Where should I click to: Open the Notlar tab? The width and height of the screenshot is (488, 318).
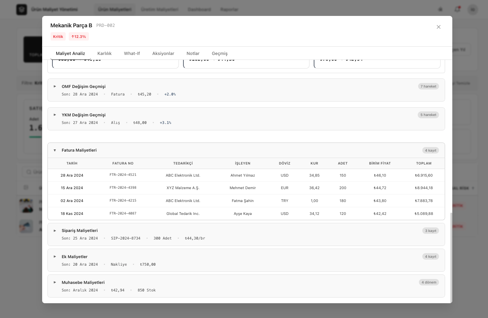click(193, 53)
